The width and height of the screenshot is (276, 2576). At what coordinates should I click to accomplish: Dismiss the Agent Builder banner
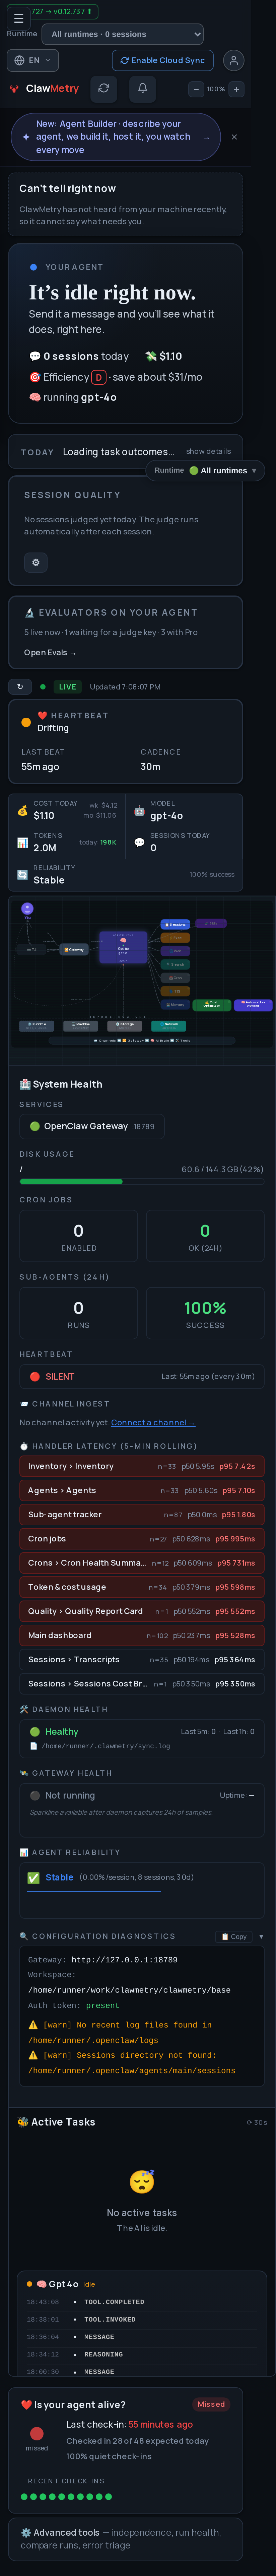[x=234, y=137]
